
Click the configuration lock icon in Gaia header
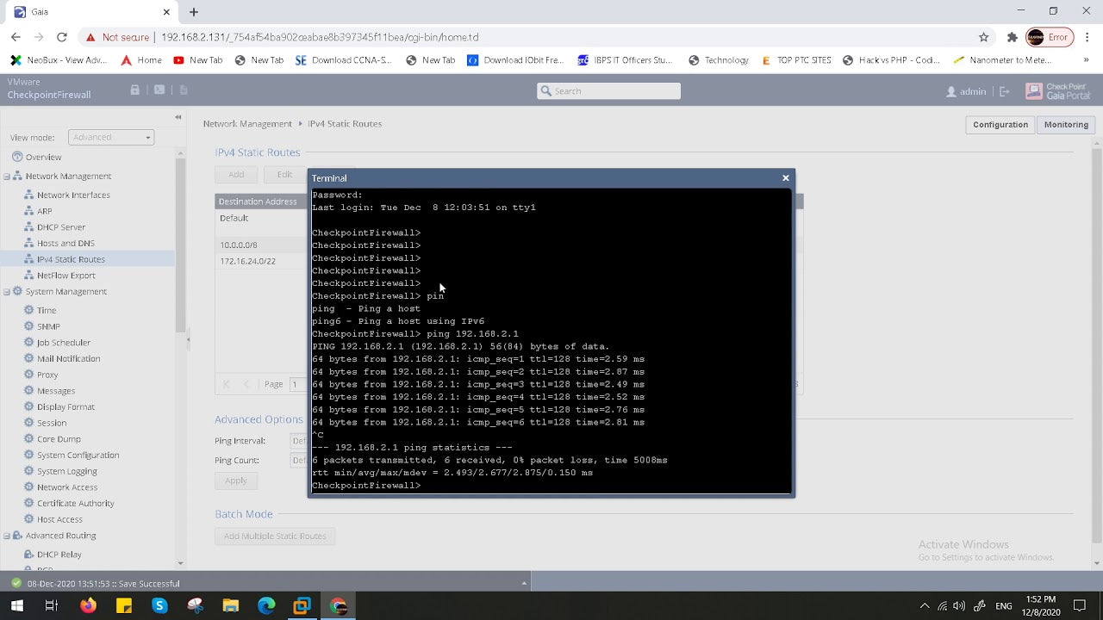click(134, 90)
